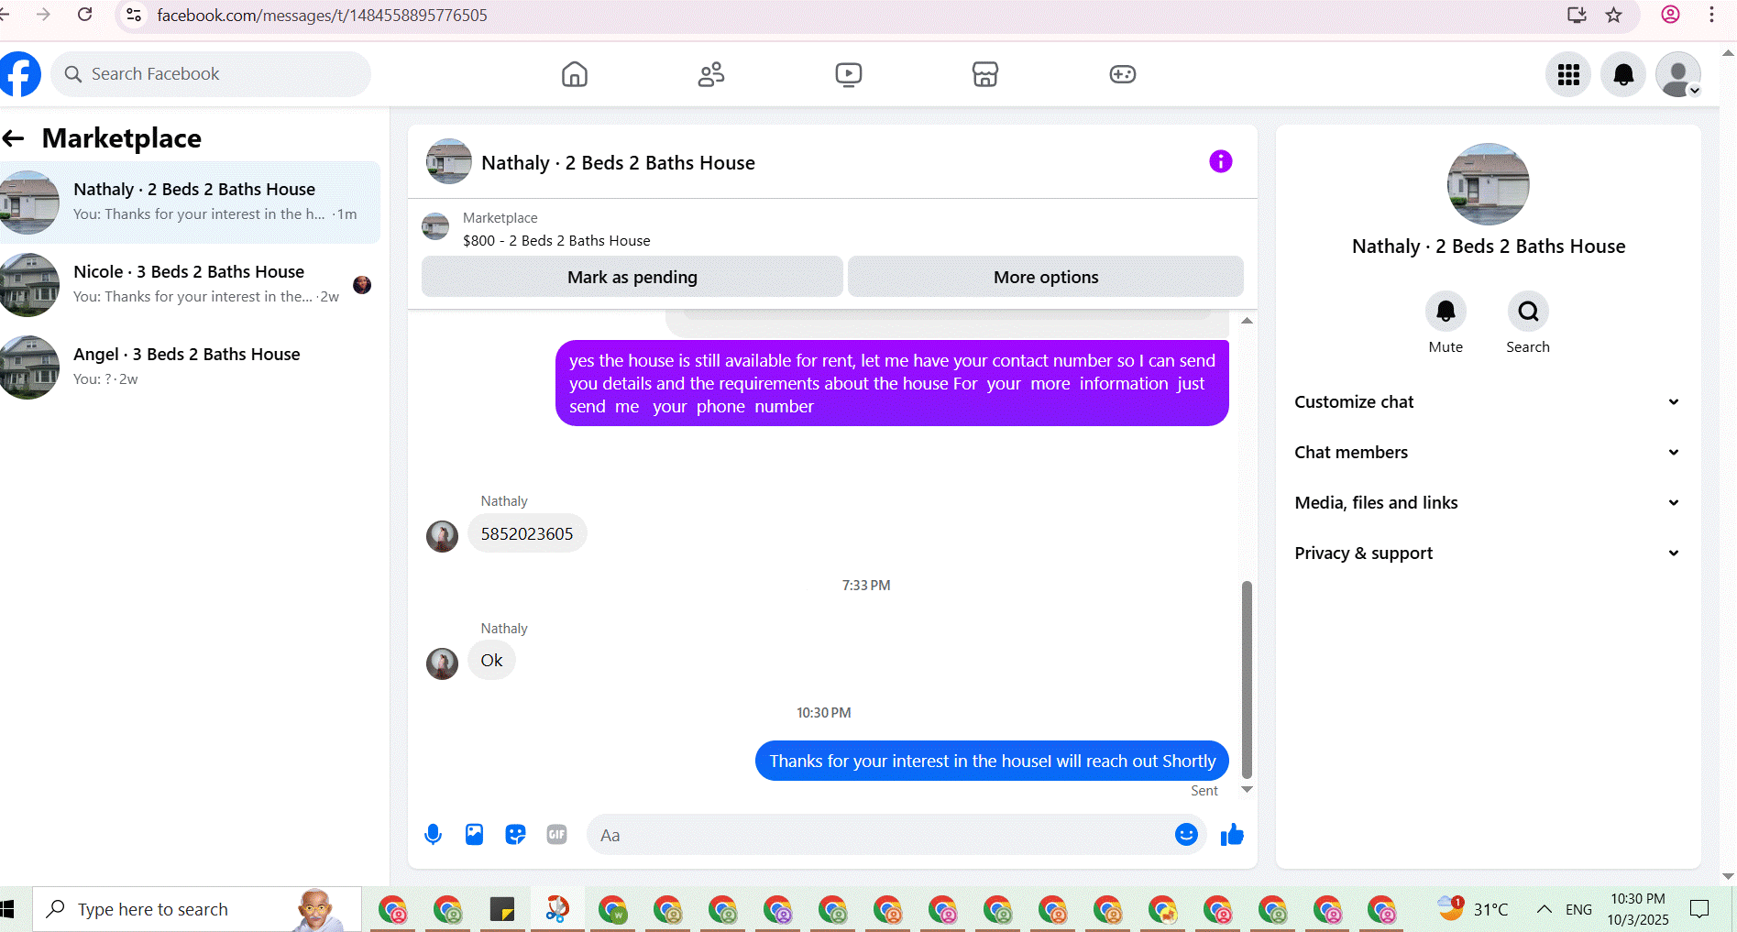
Task: Open Angel 3 Beds 2 Baths conversation
Action: tap(190, 367)
